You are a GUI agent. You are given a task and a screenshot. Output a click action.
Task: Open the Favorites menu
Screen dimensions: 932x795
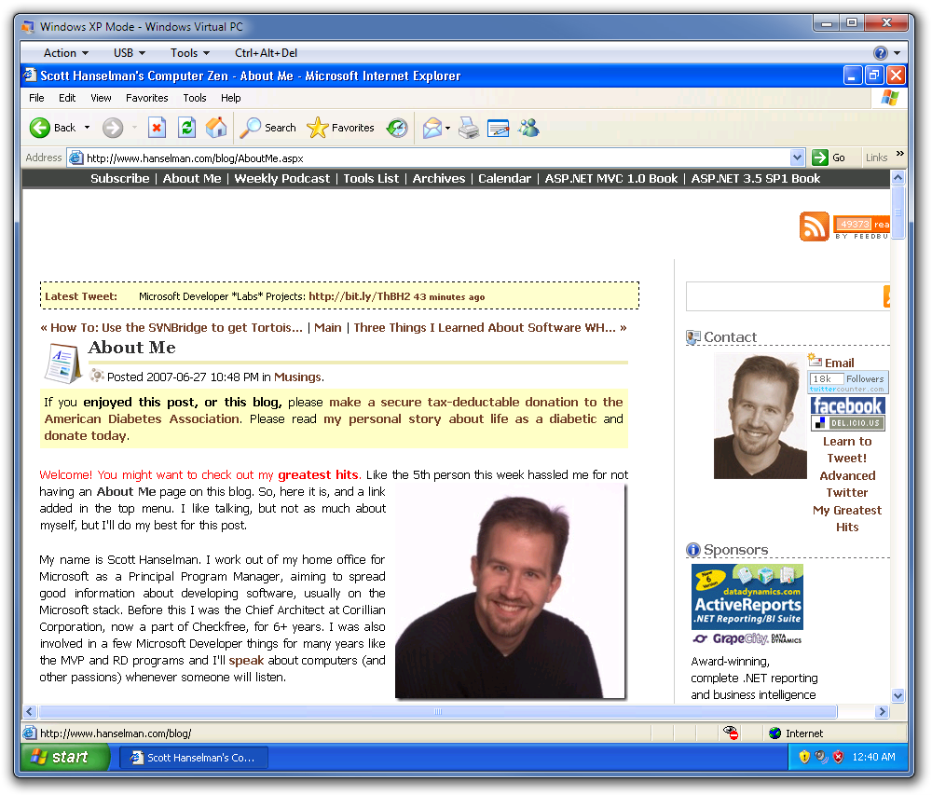[147, 98]
